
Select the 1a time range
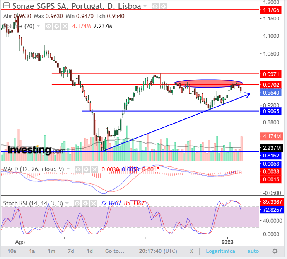click(32, 251)
